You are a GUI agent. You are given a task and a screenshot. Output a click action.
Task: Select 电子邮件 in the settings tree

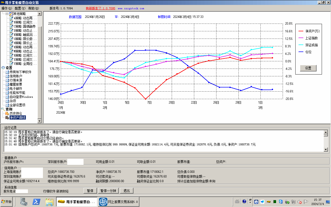[x=16, y=88]
